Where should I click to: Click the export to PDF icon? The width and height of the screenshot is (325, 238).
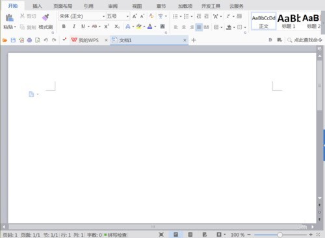[x=21, y=40]
